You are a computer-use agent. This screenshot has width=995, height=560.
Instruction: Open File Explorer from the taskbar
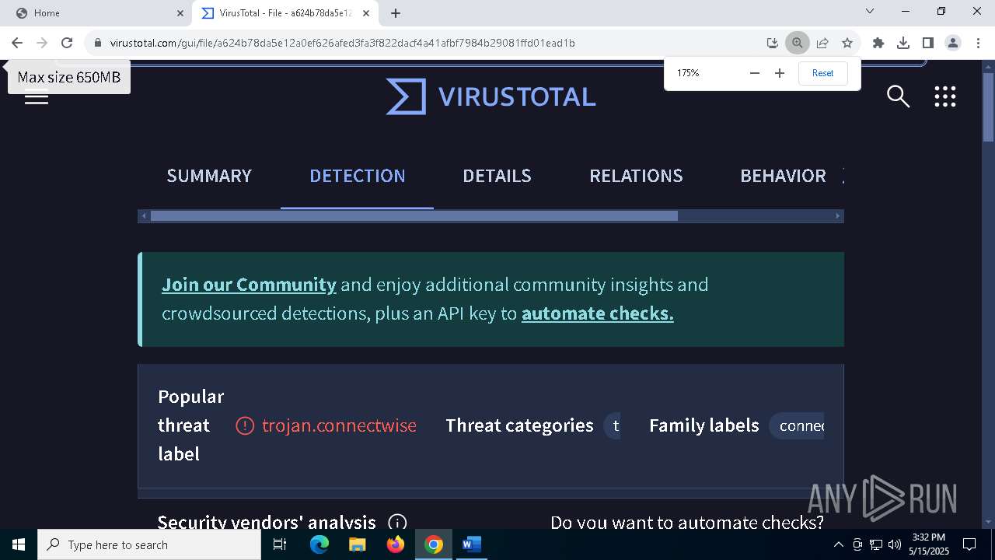pyautogui.click(x=357, y=544)
